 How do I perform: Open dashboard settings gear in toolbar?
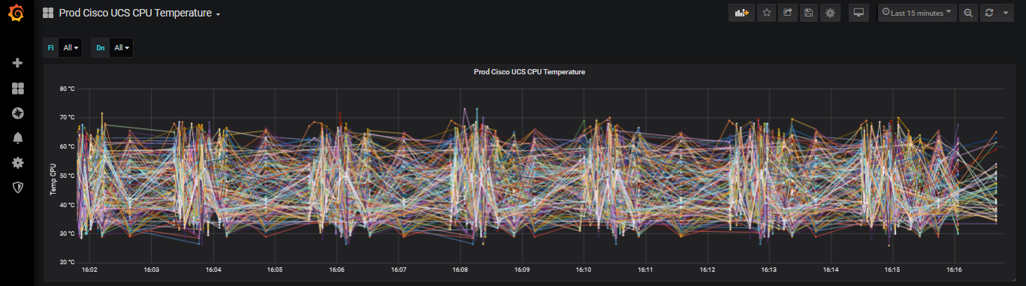pyautogui.click(x=830, y=13)
